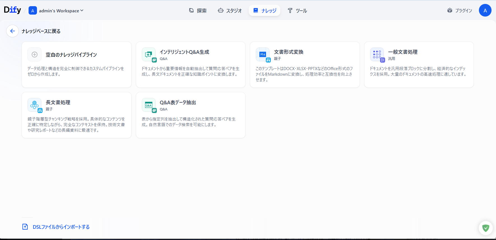Click the workspace A badge
Viewport: 496px width, 240px height.
[x=33, y=11]
